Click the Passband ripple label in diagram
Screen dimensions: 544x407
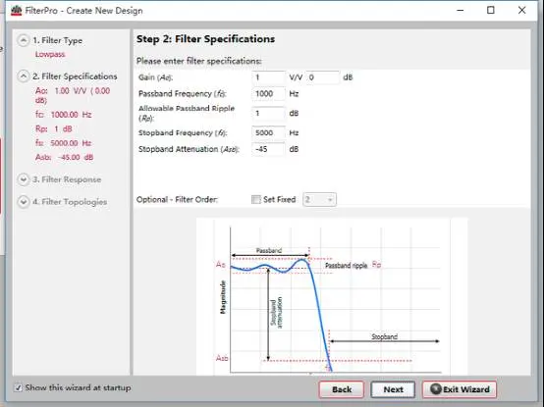[x=346, y=266]
